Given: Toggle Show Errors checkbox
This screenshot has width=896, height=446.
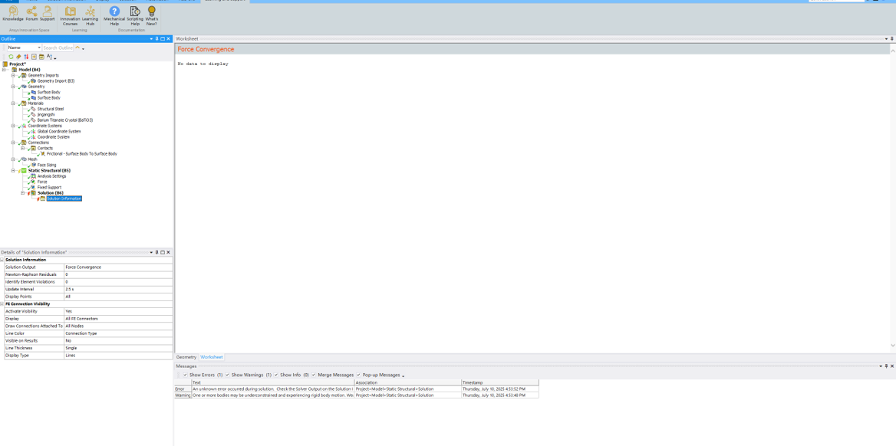Looking at the screenshot, I should tap(185, 375).
